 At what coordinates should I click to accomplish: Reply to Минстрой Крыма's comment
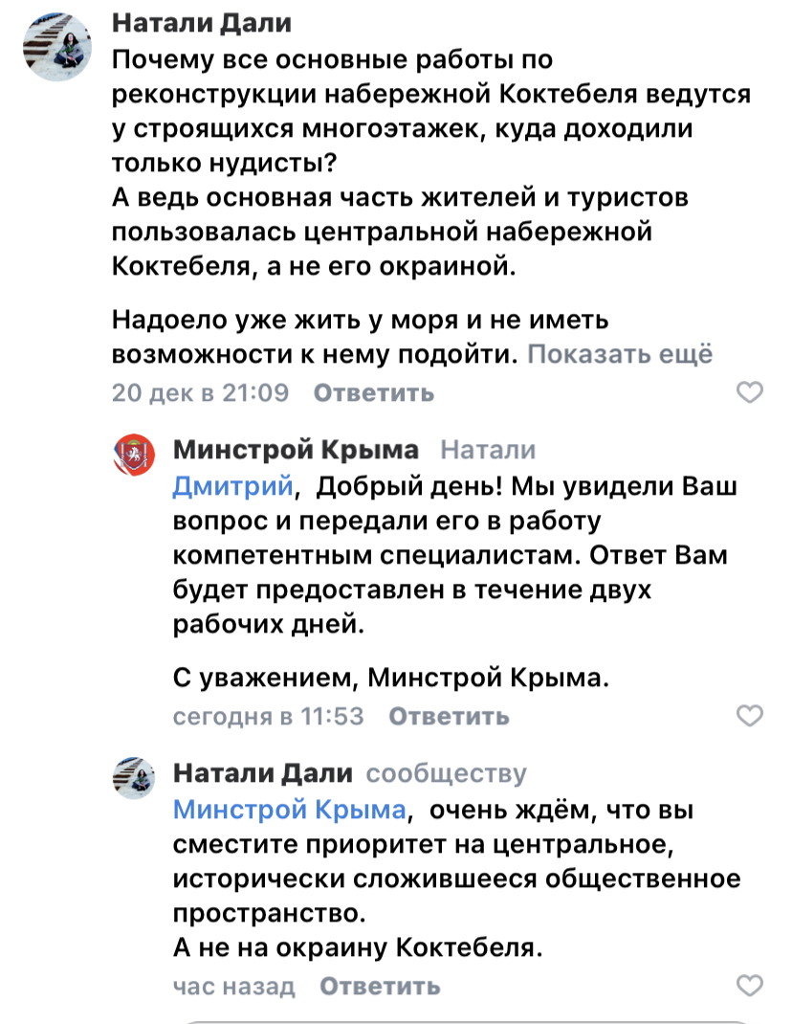tap(449, 717)
